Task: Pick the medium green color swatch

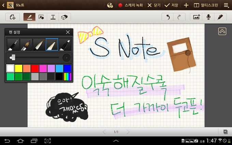Action: click(x=18, y=76)
